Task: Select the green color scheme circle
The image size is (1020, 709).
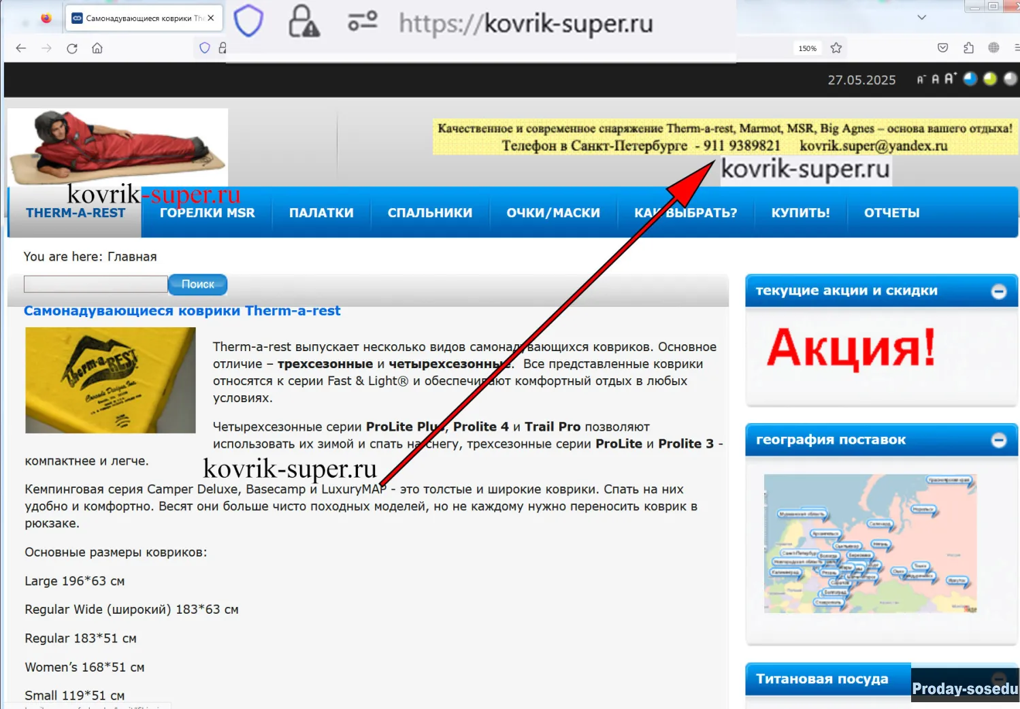Action: pyautogui.click(x=990, y=79)
